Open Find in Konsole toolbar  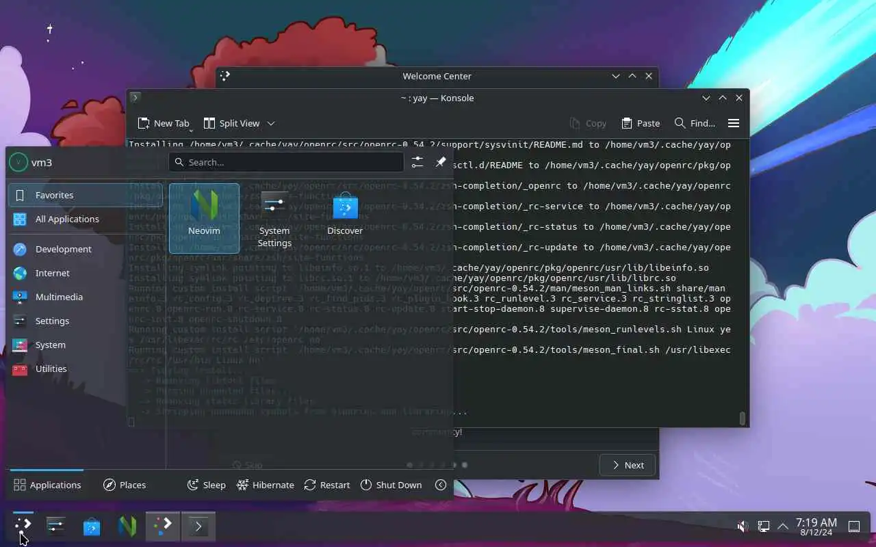coord(695,123)
